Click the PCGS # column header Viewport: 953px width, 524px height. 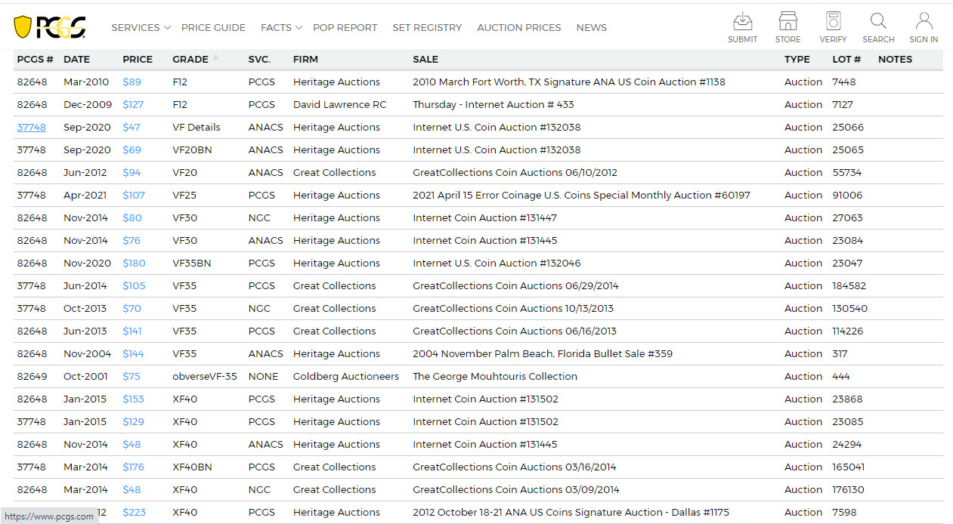tap(35, 59)
